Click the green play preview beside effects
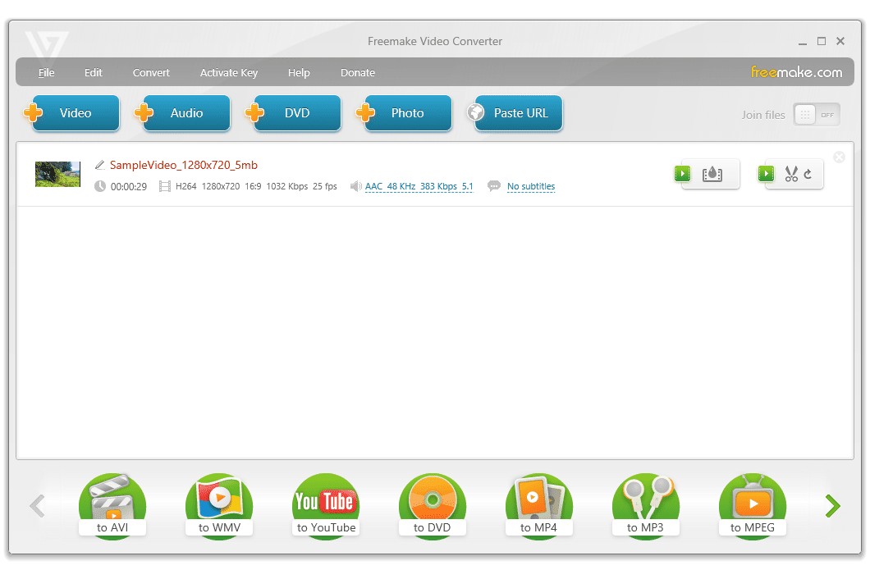 pyautogui.click(x=682, y=173)
